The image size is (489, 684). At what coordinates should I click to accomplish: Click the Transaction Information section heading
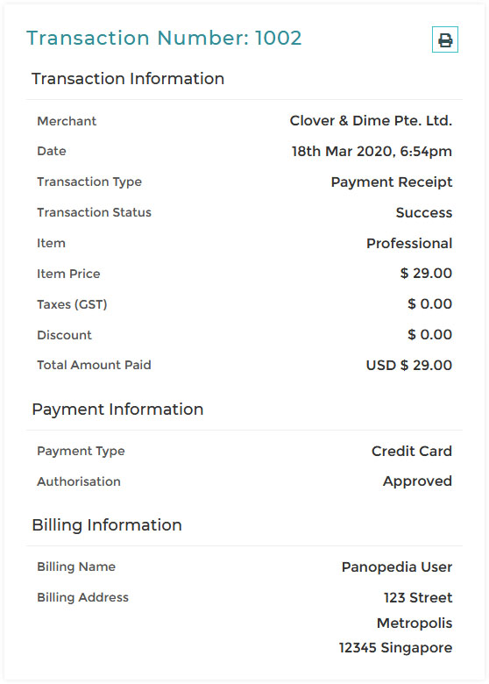tap(128, 79)
